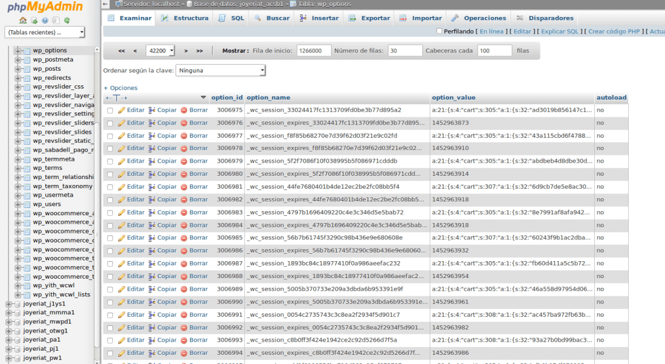Expand the wp_options tree node

(x=18, y=51)
